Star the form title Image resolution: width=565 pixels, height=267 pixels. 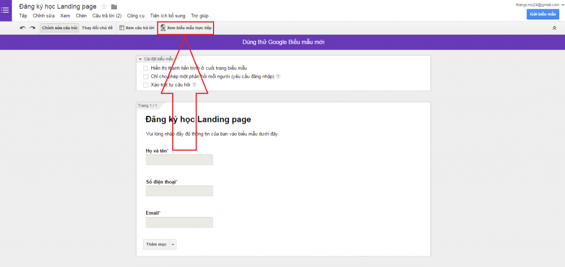click(104, 7)
